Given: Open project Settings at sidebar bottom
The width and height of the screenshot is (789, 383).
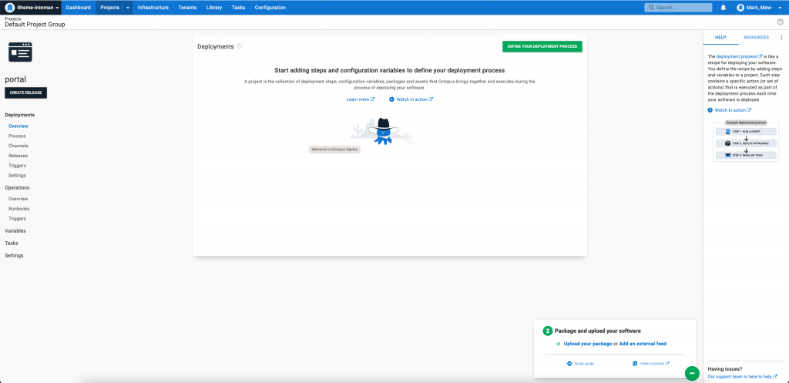Looking at the screenshot, I should coord(14,255).
